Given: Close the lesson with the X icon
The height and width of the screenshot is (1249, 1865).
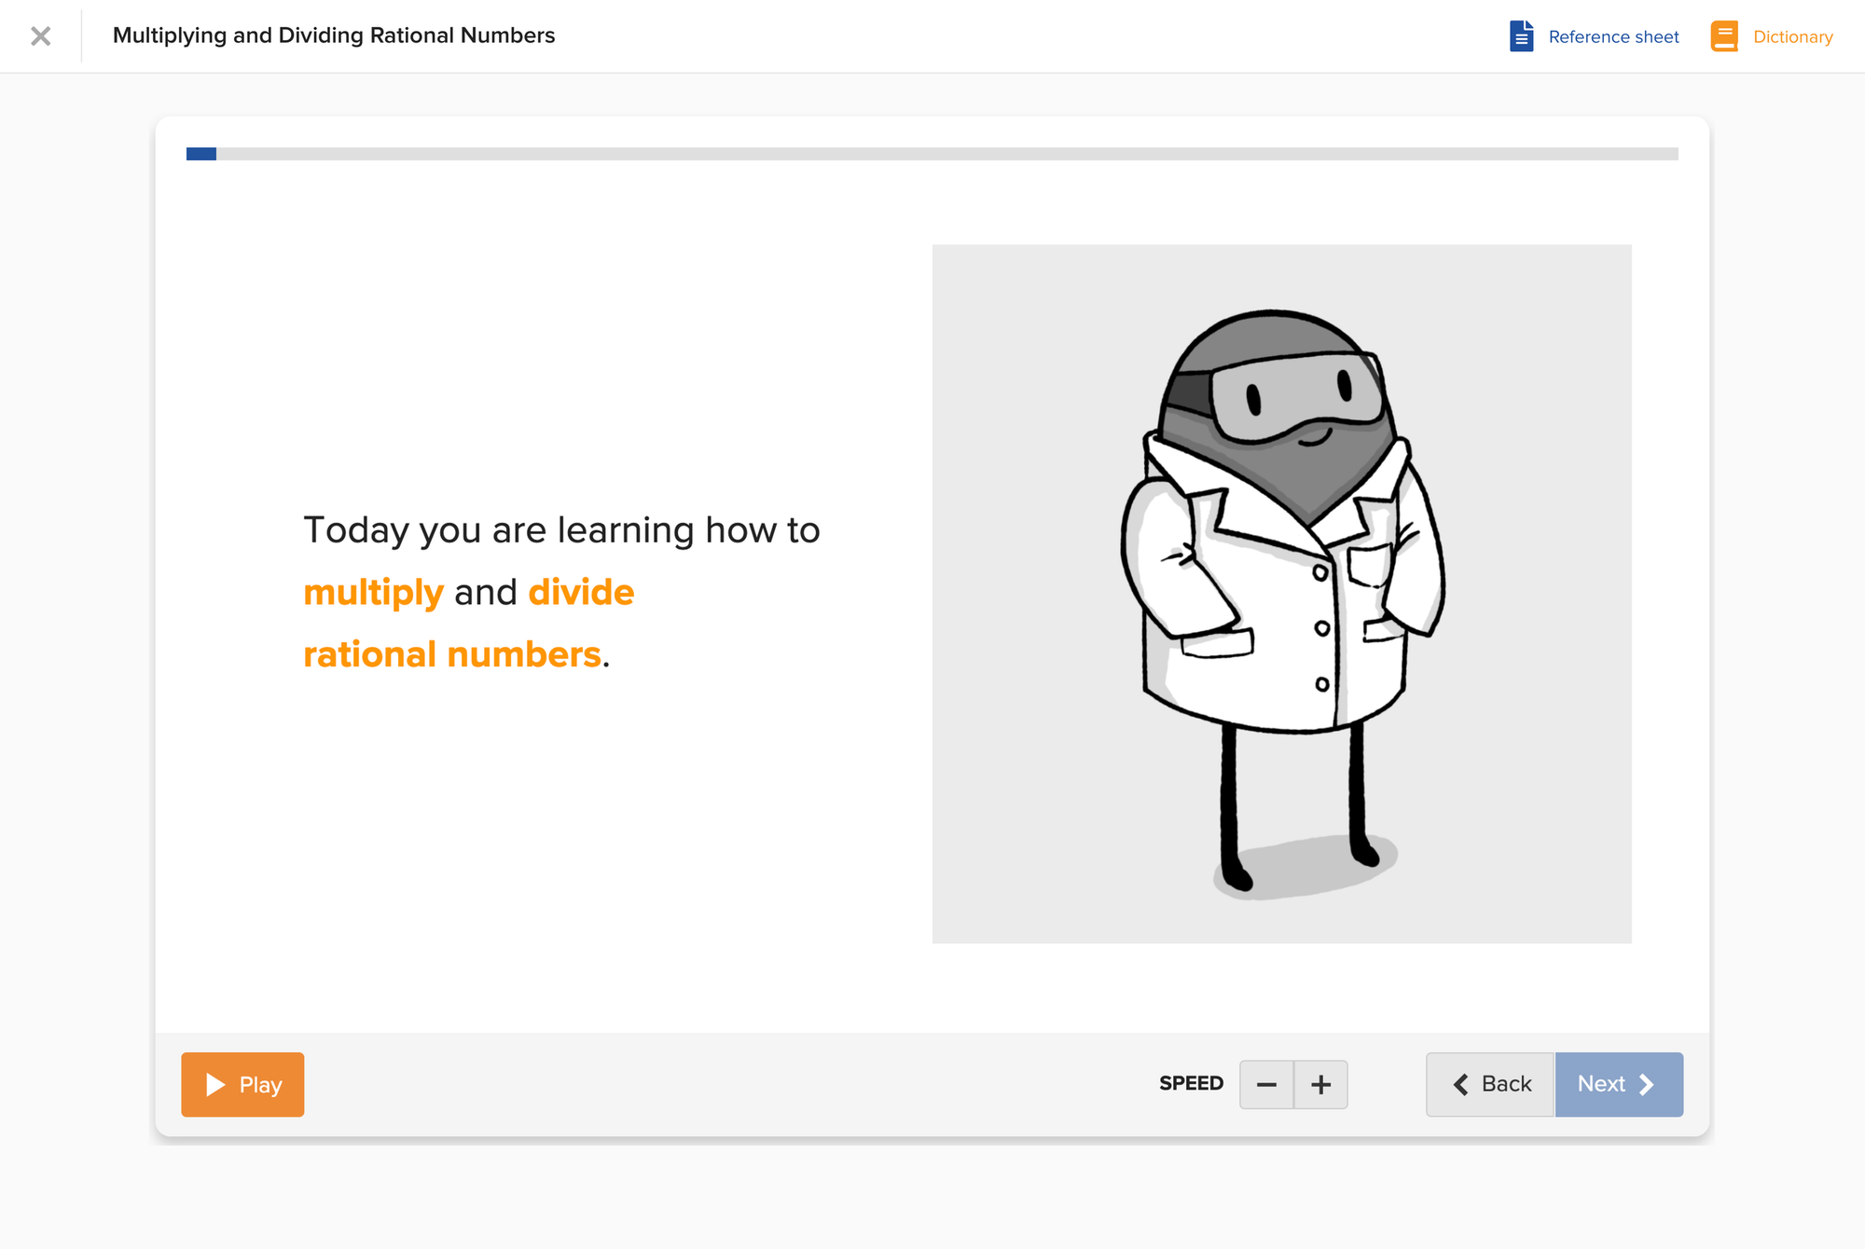Looking at the screenshot, I should pos(40,36).
